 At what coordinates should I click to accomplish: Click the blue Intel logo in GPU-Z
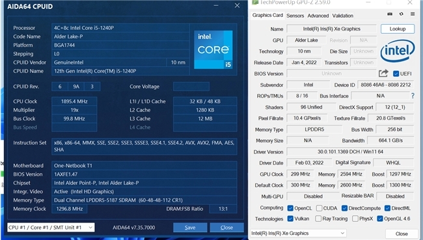coord(398,51)
